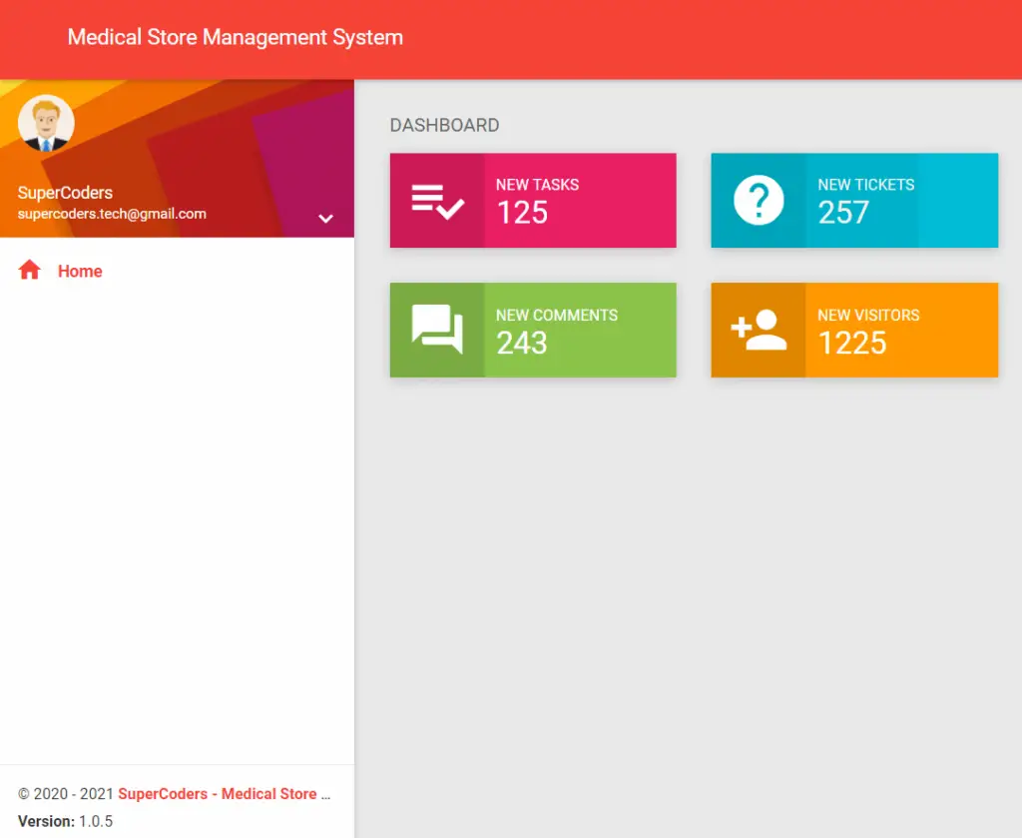Collapse the profile panel using the down arrow
Screen dimensions: 1022x838
coord(325,218)
